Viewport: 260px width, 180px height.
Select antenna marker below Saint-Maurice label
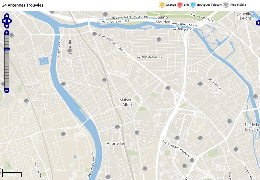[x=159, y=40]
